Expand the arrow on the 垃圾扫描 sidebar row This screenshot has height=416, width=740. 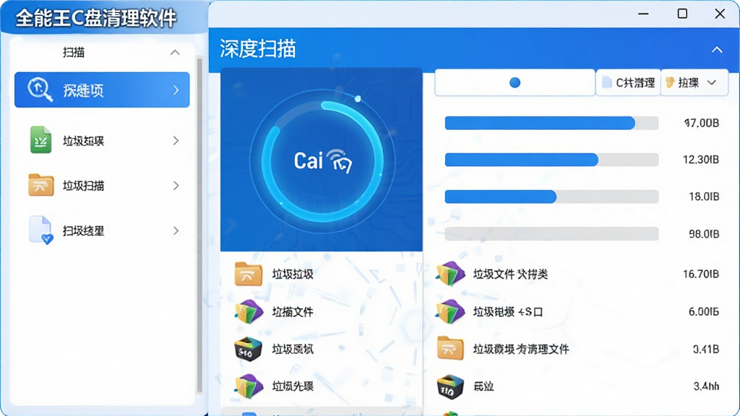tap(176, 186)
